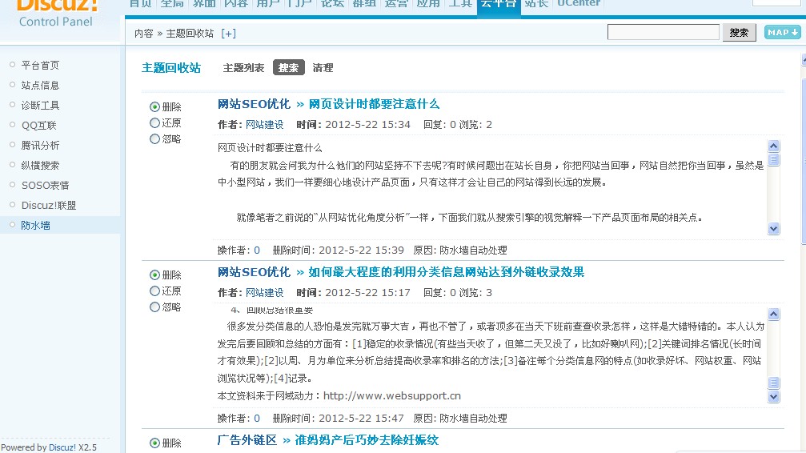Click the [+] add shortcut link

pos(228,34)
